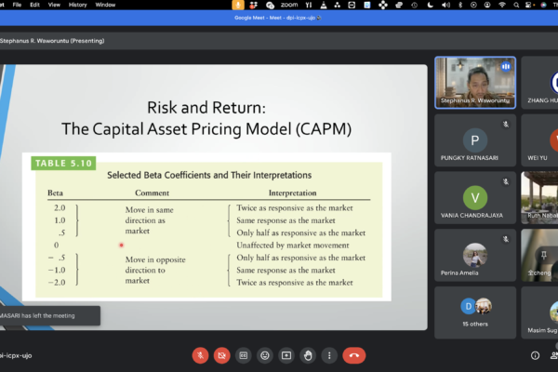Click the 'Stephanus R. Waworuntu (Presenting)' label
Image resolution: width=558 pixels, height=372 pixels.
(52, 41)
